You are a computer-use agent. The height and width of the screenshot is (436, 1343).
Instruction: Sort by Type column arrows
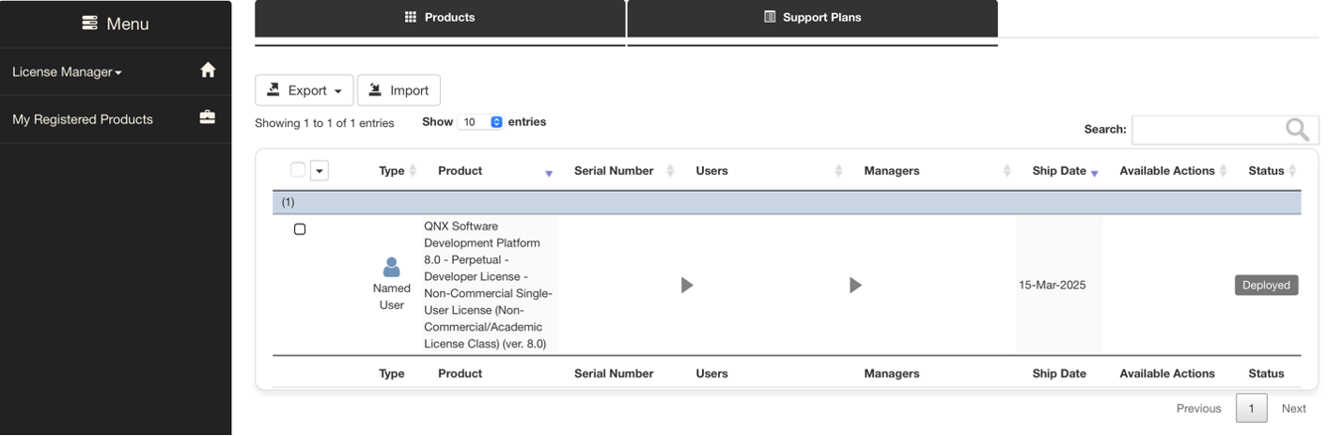(x=413, y=171)
